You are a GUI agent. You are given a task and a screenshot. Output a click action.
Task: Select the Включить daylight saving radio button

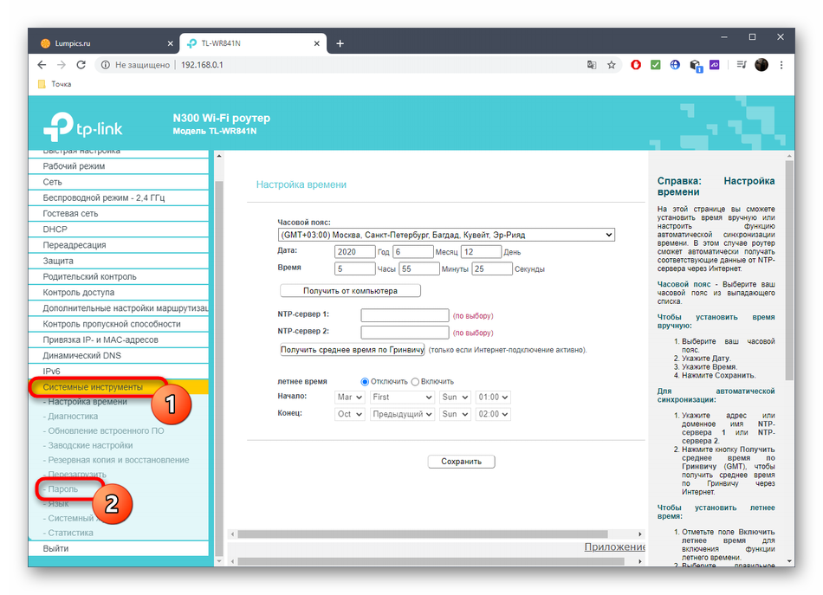[x=415, y=382]
